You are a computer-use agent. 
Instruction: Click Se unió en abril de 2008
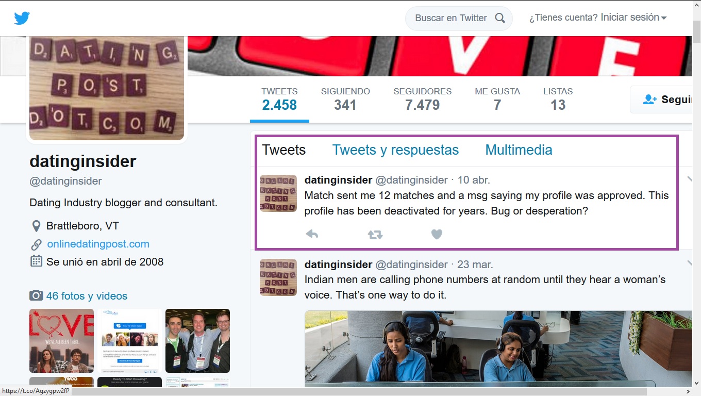105,262
